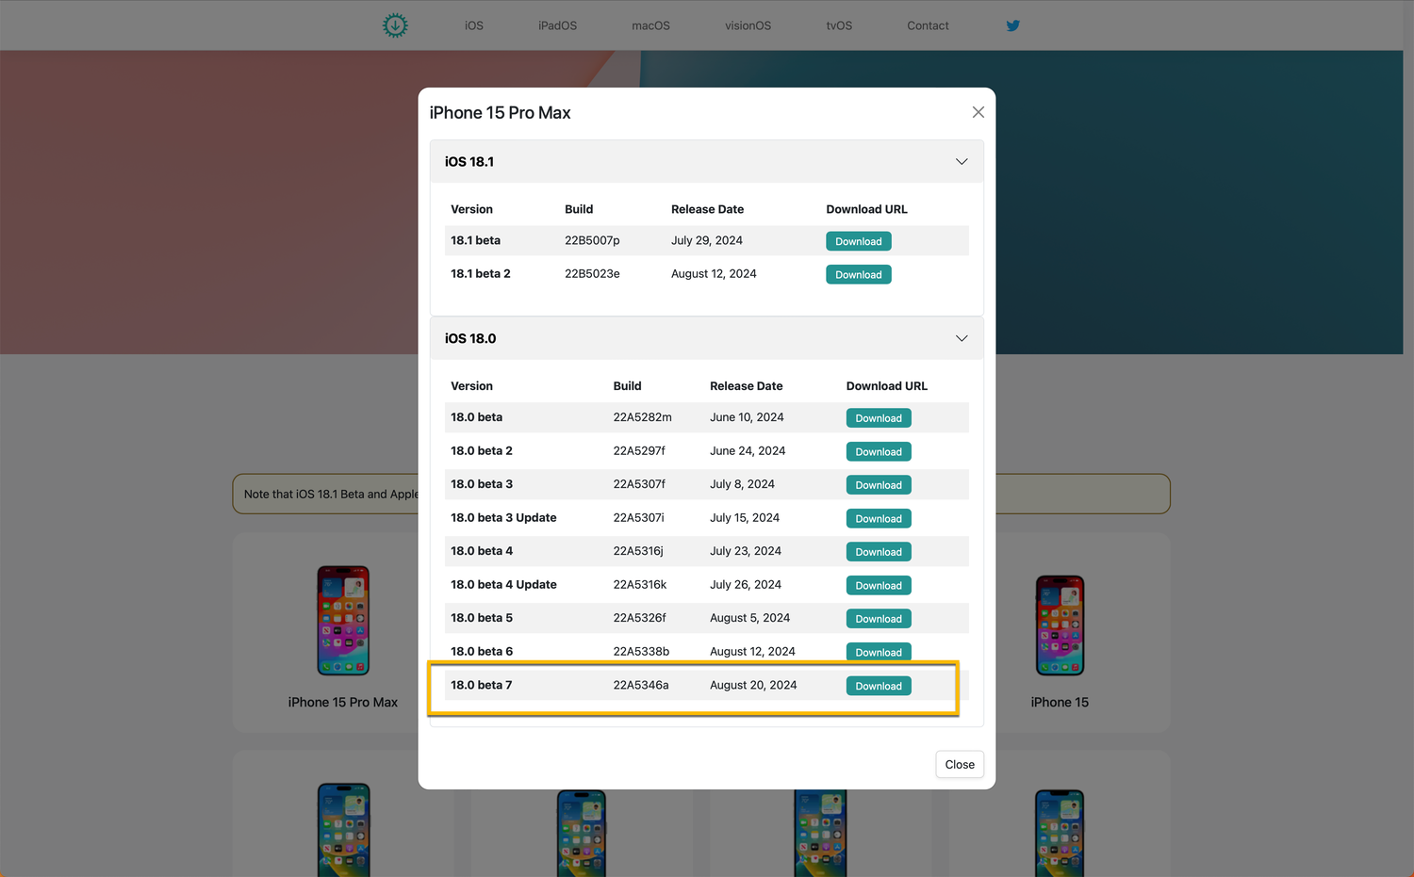This screenshot has height=877, width=1414.
Task: Open the Twitter bird icon link
Action: 1012,25
